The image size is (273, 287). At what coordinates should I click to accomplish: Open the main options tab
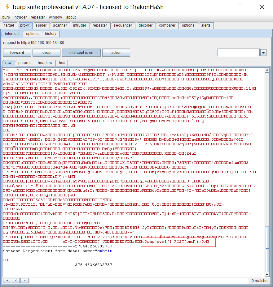coord(188,25)
